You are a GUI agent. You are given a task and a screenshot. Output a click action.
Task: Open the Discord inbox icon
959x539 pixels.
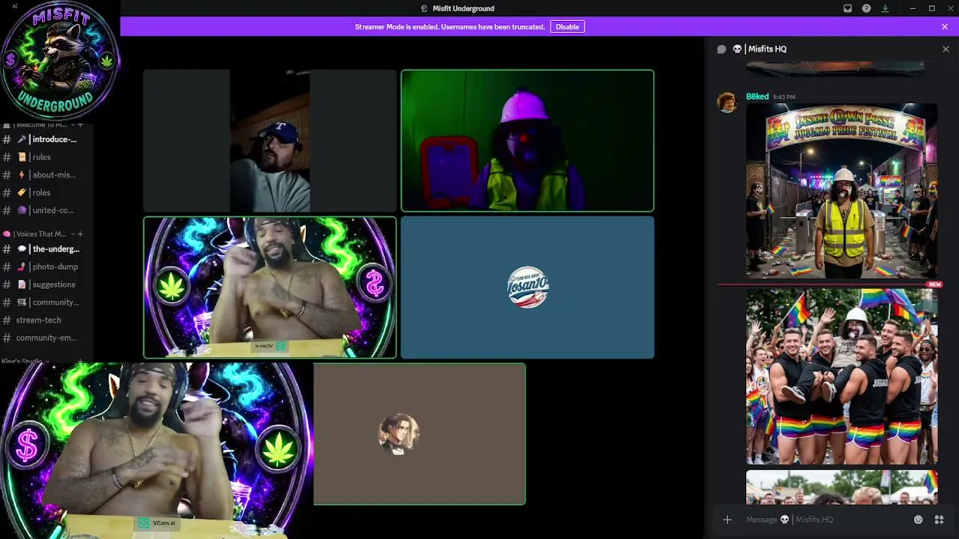pyautogui.click(x=847, y=8)
